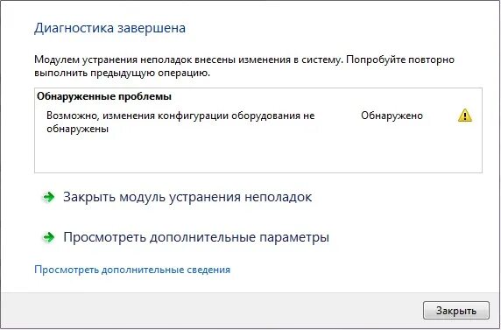Open Просмотреть дополнительные параметры option

click(x=196, y=237)
